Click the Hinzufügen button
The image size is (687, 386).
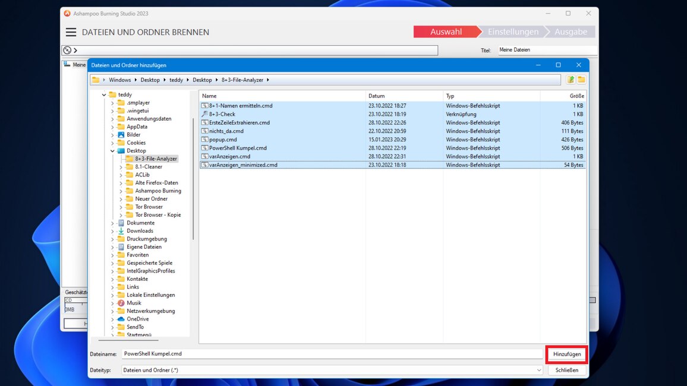click(567, 354)
